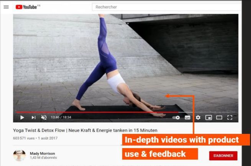Click the video title text
The width and height of the screenshot is (251, 166).
pos(85,131)
